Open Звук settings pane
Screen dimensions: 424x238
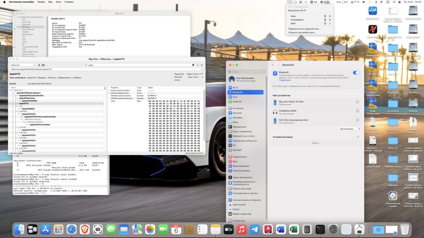pos(245,161)
